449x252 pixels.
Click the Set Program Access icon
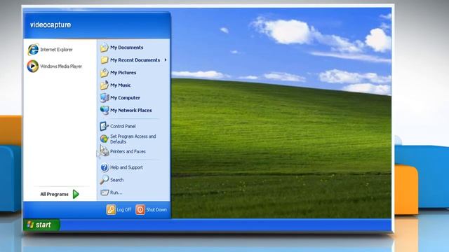[104, 139]
